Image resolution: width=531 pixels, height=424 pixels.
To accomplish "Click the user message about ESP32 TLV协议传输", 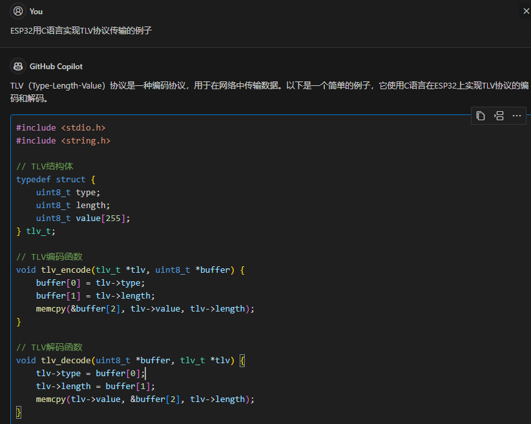I will pyautogui.click(x=81, y=30).
